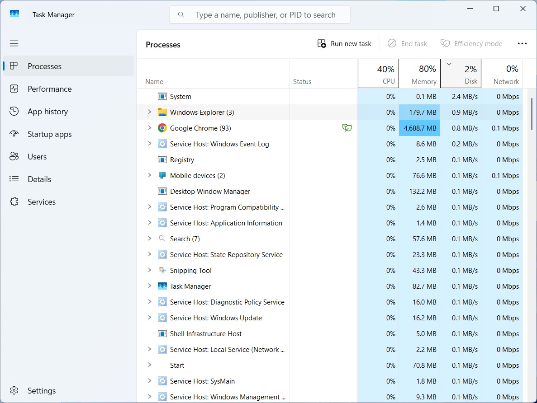Expand the Google Chrome process group
Viewport: 537px width, 403px height.
tap(150, 128)
